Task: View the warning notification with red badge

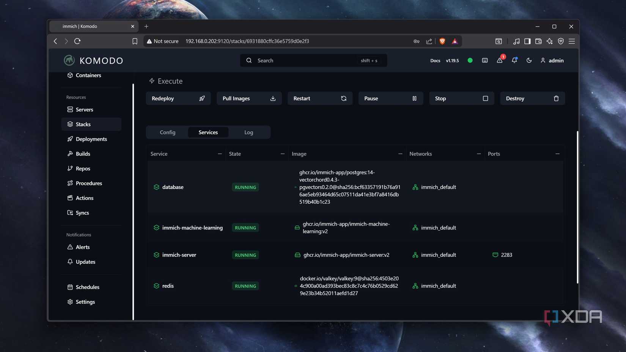Action: tap(500, 60)
